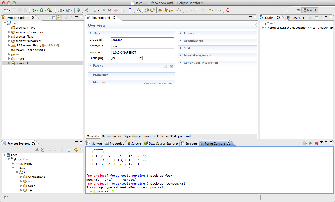Select the src/main/resources folder
The height and width of the screenshot is (202, 335).
pyautogui.click(x=29, y=32)
